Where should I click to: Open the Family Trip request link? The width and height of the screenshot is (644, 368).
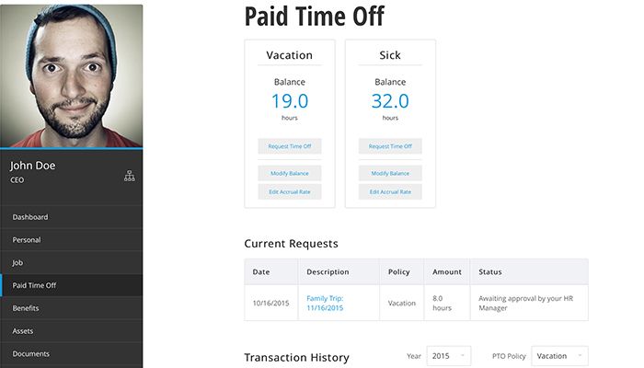325,303
